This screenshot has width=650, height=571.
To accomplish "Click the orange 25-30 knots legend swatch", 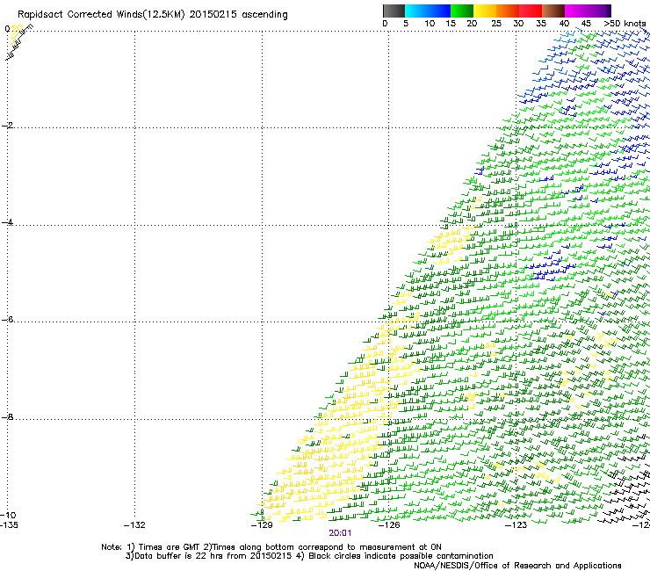I will [x=508, y=11].
